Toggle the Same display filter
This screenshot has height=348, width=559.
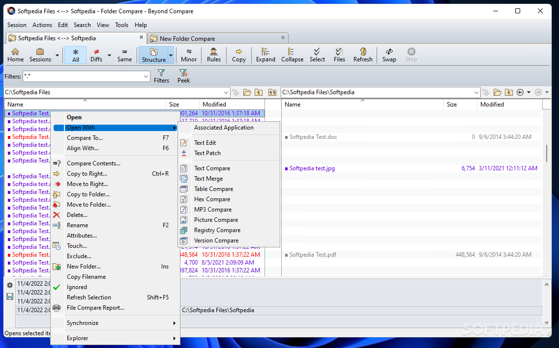click(124, 55)
